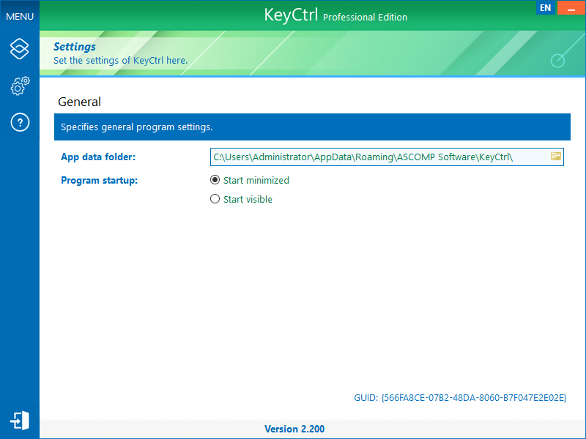
Task: Click the exit door icon in the sidebar
Action: click(x=20, y=421)
